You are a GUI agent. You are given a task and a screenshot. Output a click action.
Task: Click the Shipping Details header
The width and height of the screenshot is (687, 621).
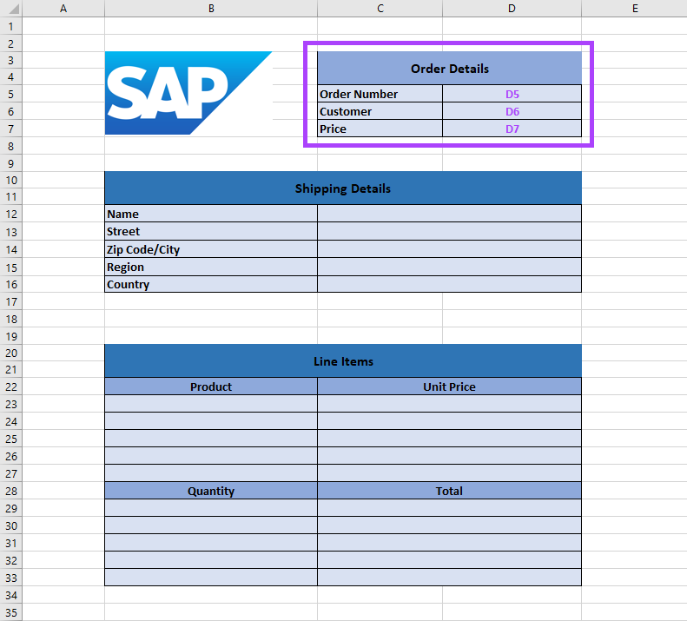click(343, 188)
